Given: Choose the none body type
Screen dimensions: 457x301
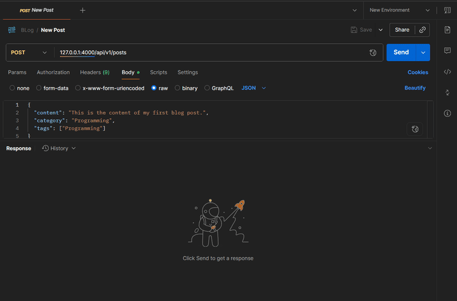Looking at the screenshot, I should (x=12, y=88).
